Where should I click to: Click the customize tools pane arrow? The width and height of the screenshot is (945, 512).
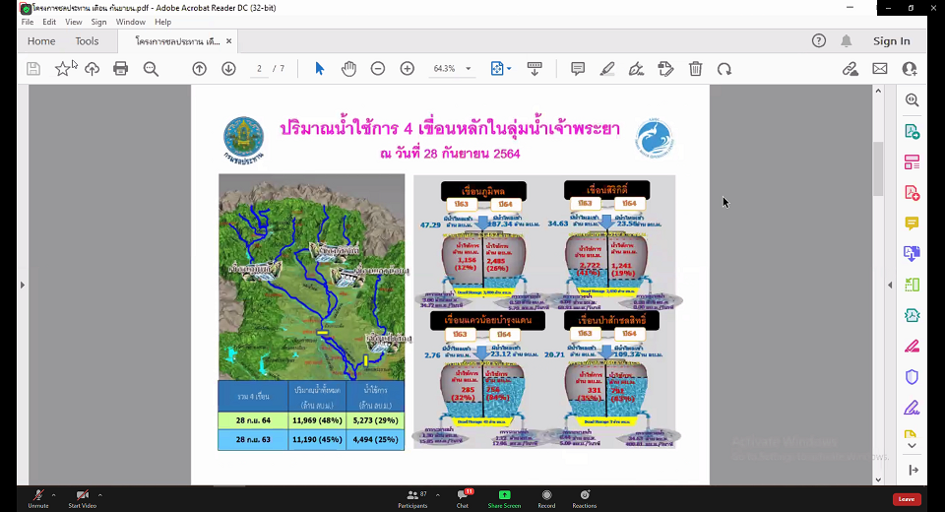pos(913,470)
